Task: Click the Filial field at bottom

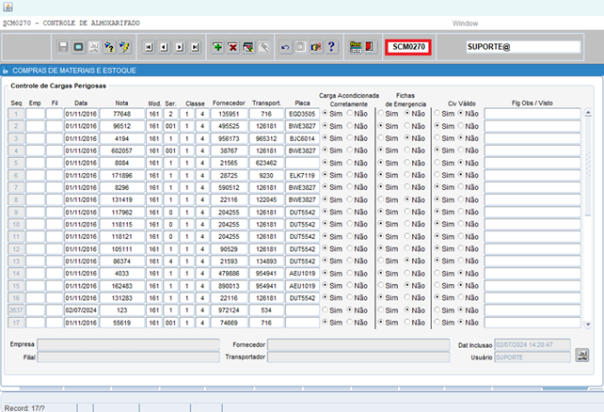Action: [128, 357]
